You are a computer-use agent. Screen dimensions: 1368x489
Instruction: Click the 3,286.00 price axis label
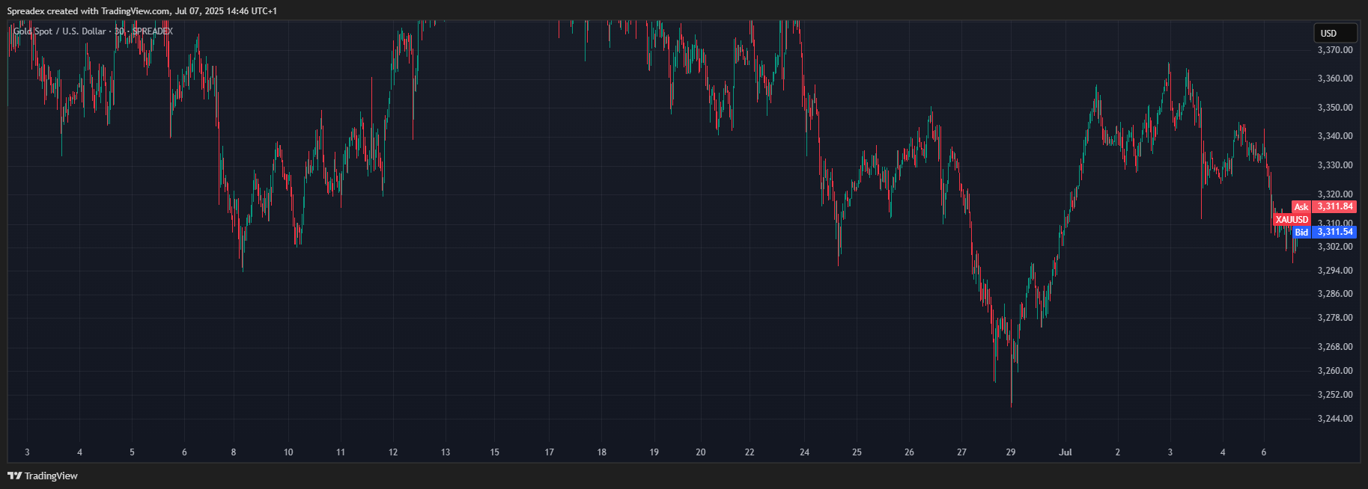pyautogui.click(x=1335, y=294)
